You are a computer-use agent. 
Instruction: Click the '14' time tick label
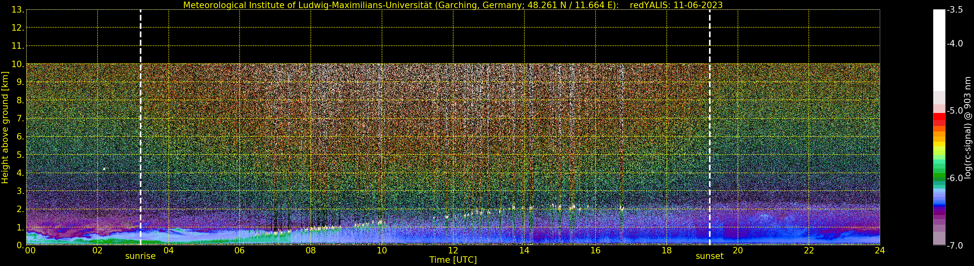tap(524, 251)
